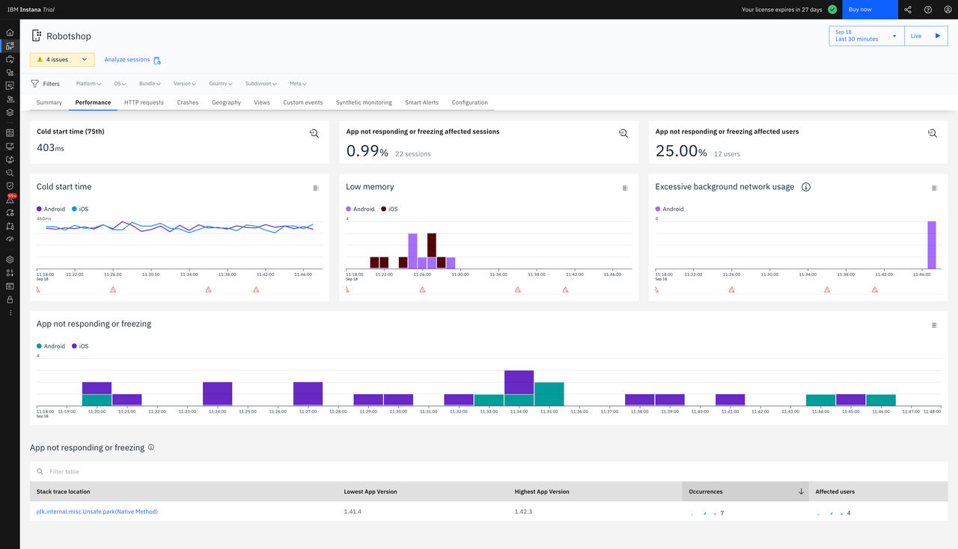Switch to the Geography tab
Viewport: 958px width, 549px height.
(x=226, y=102)
